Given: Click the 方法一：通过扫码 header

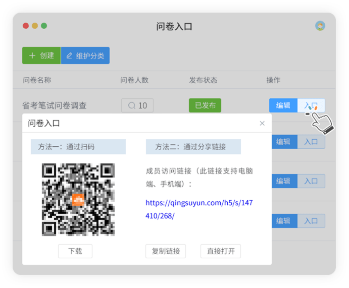Looking at the screenshot, I should coord(78,147).
